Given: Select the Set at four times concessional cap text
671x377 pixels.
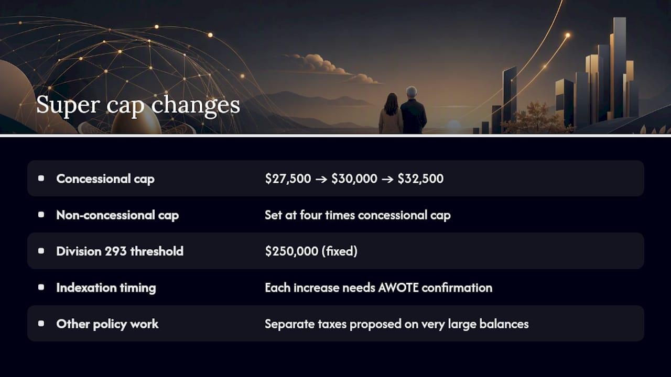Looking at the screenshot, I should coord(358,215).
